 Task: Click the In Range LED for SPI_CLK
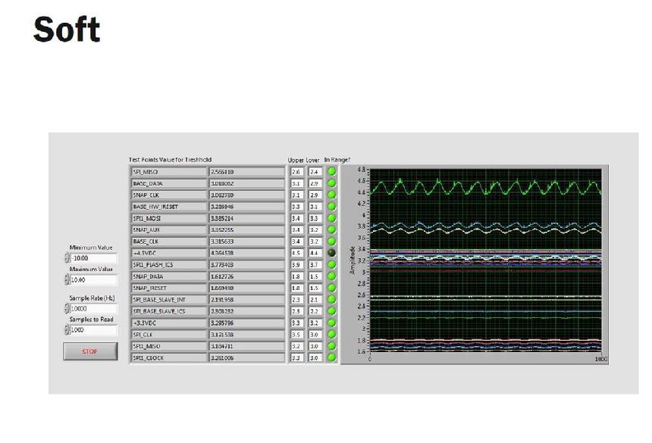click(331, 334)
